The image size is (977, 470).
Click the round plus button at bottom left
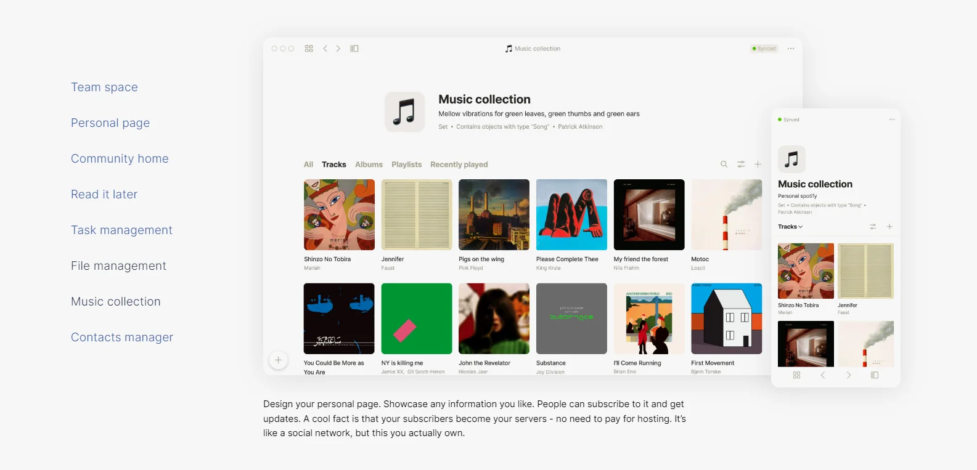[x=279, y=360]
